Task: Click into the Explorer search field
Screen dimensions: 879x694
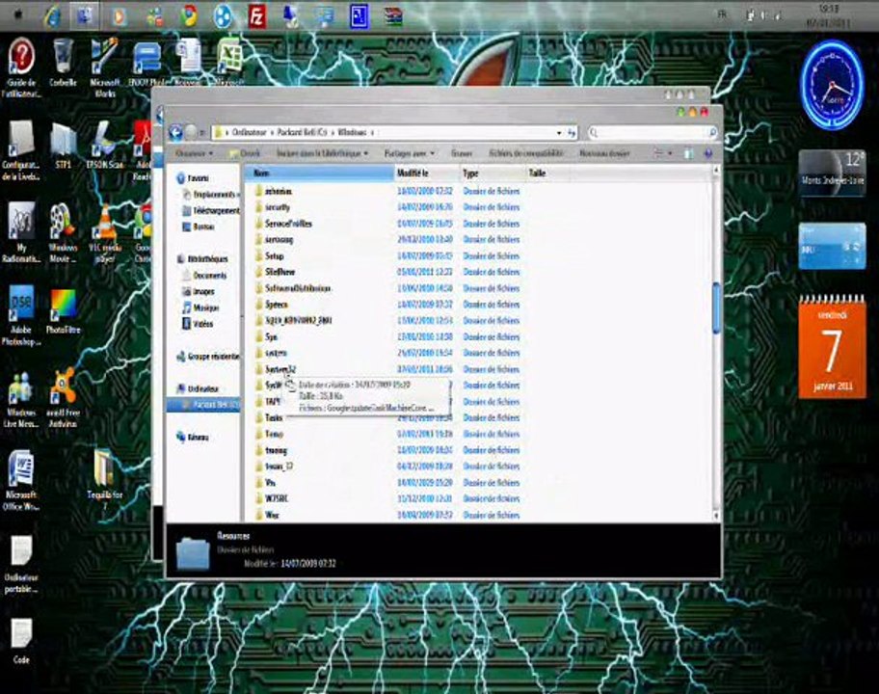Action: coord(653,132)
